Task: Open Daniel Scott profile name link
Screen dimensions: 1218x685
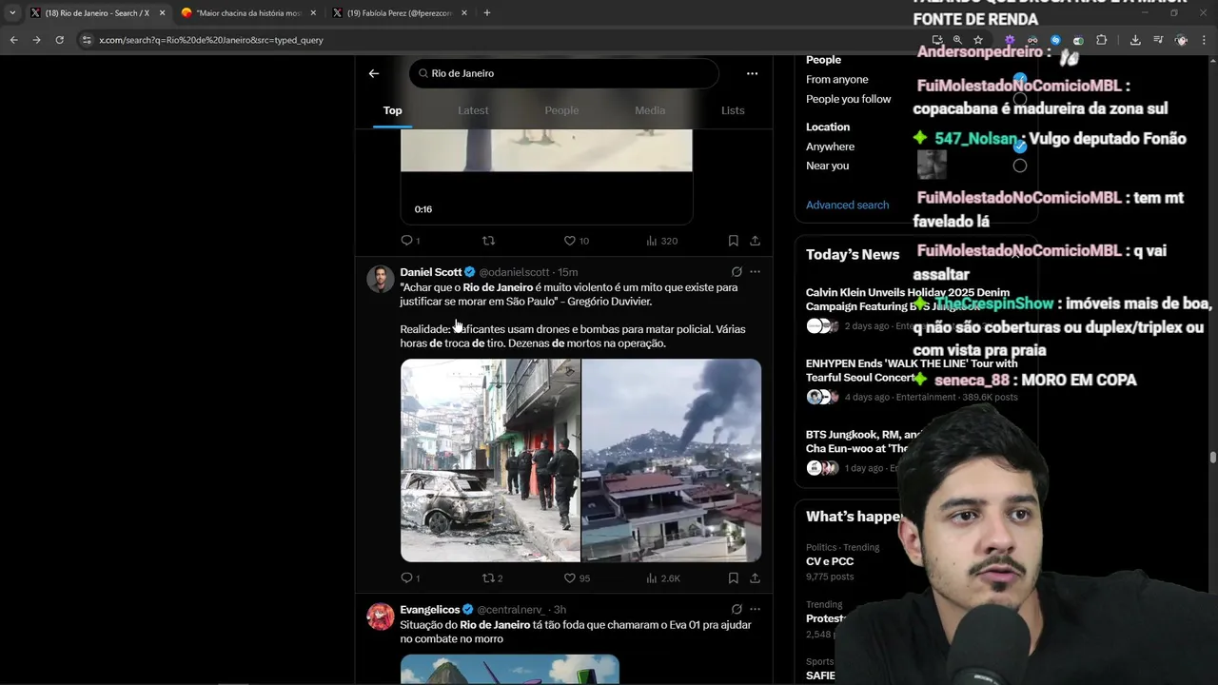Action: pyautogui.click(x=430, y=272)
